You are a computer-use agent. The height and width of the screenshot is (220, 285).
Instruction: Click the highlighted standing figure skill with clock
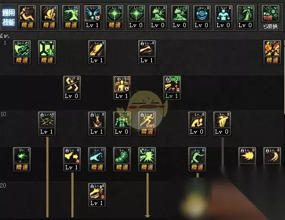click(122, 88)
